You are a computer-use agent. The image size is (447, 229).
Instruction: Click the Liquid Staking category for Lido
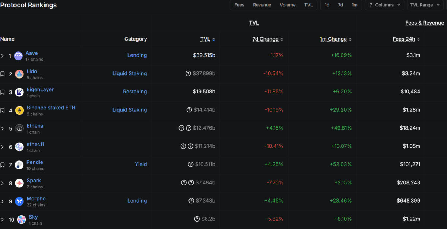(x=130, y=73)
